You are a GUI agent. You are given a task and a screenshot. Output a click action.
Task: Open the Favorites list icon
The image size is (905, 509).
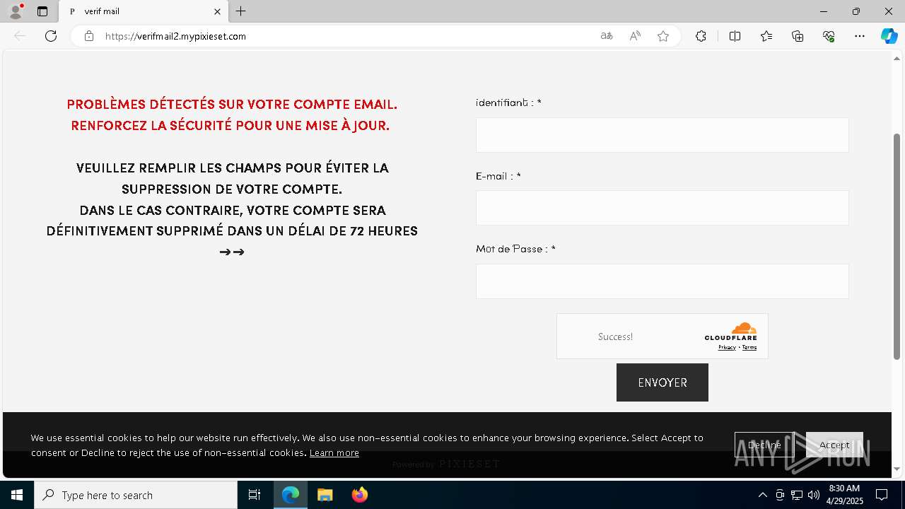766,36
